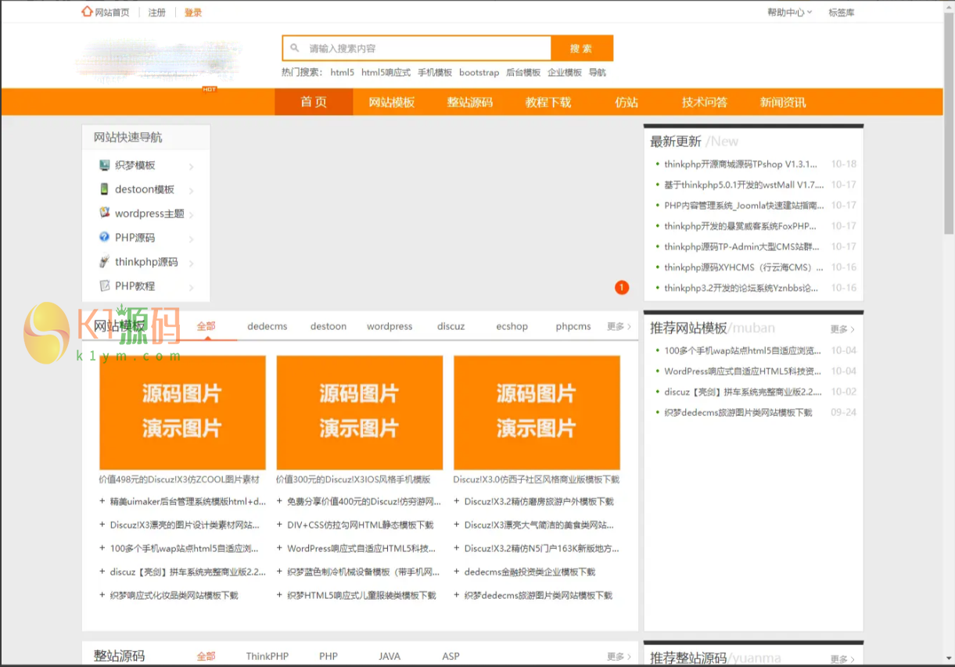Click the magnifier icon in search box
The width and height of the screenshot is (955, 667).
295,48
